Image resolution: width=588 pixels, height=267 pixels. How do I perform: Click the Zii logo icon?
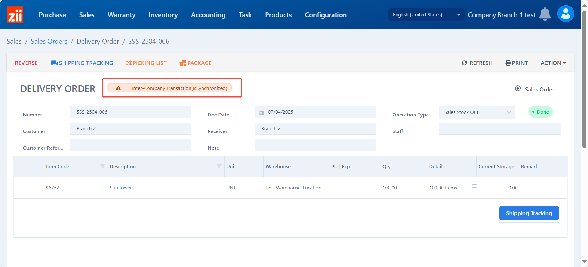[x=15, y=15]
